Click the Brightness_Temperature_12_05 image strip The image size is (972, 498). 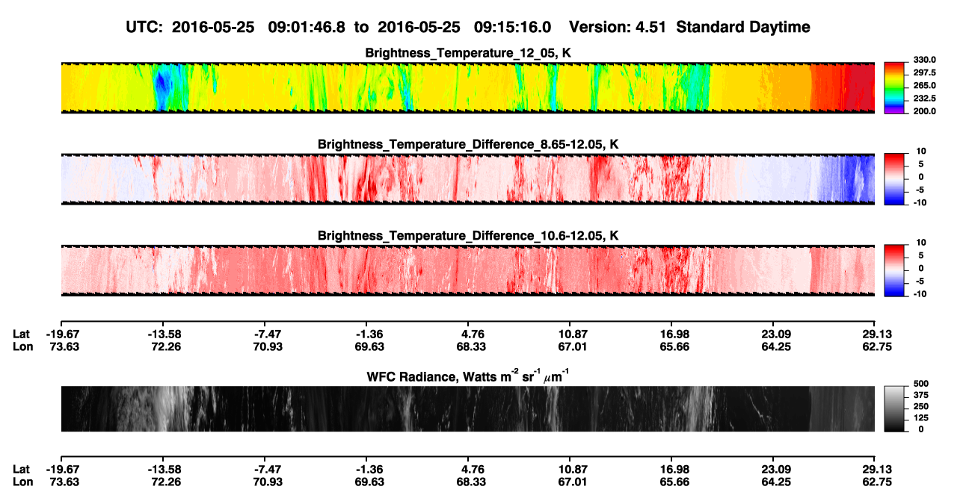tap(467, 87)
